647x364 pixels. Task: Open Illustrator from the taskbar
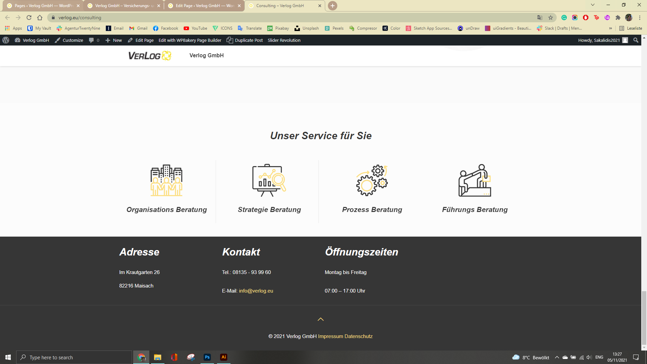224,357
